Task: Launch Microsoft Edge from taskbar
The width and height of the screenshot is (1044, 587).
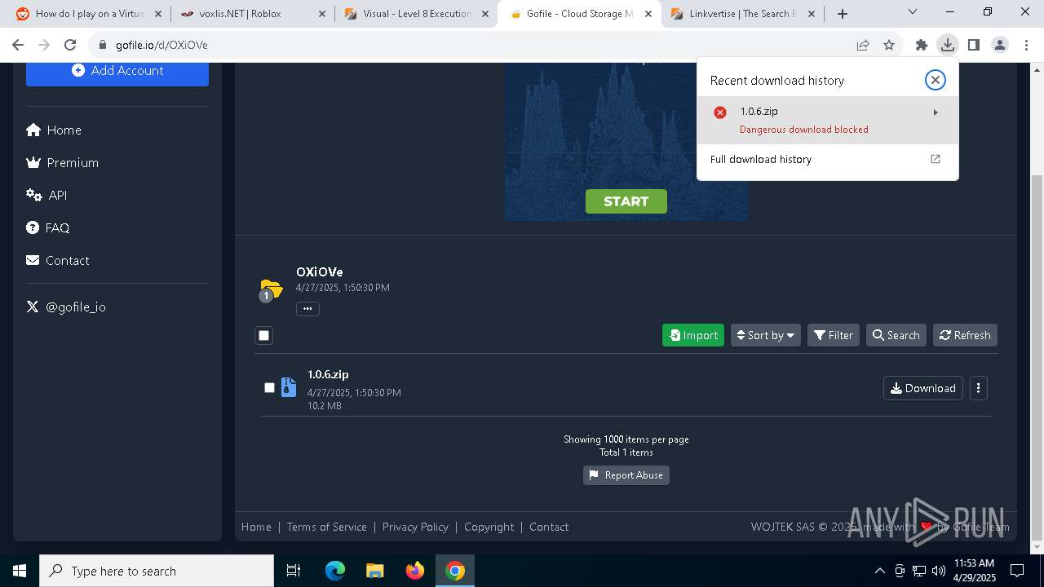Action: [x=335, y=571]
